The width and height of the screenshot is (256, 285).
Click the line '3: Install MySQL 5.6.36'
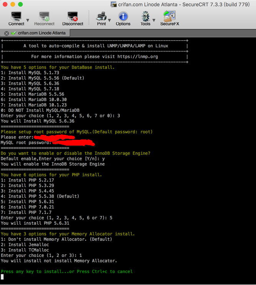point(30,83)
